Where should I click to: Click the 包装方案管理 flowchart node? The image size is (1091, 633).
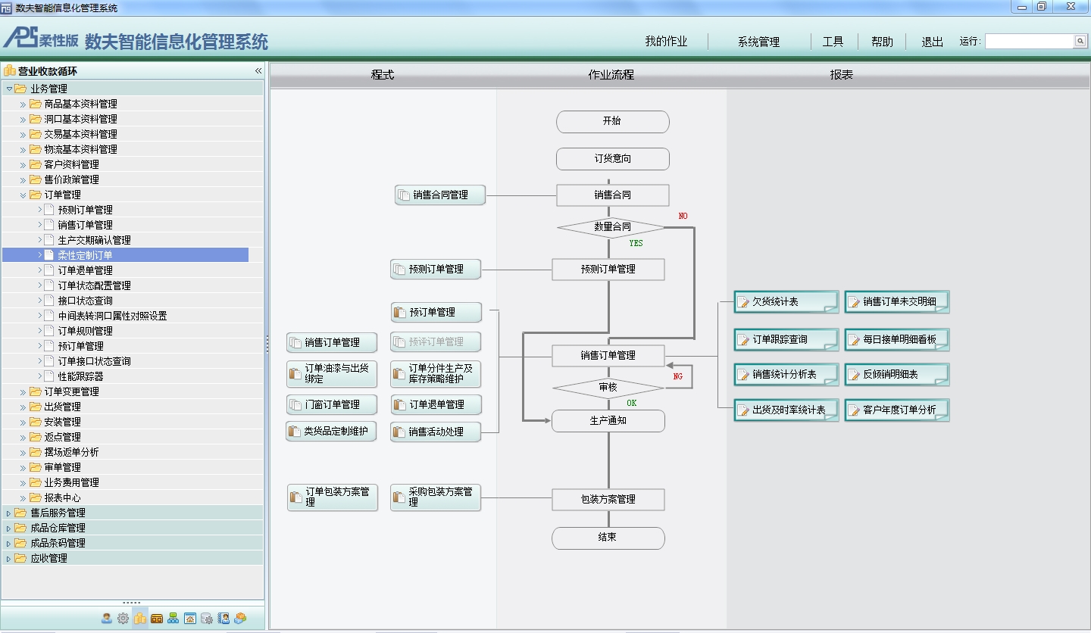coord(608,500)
